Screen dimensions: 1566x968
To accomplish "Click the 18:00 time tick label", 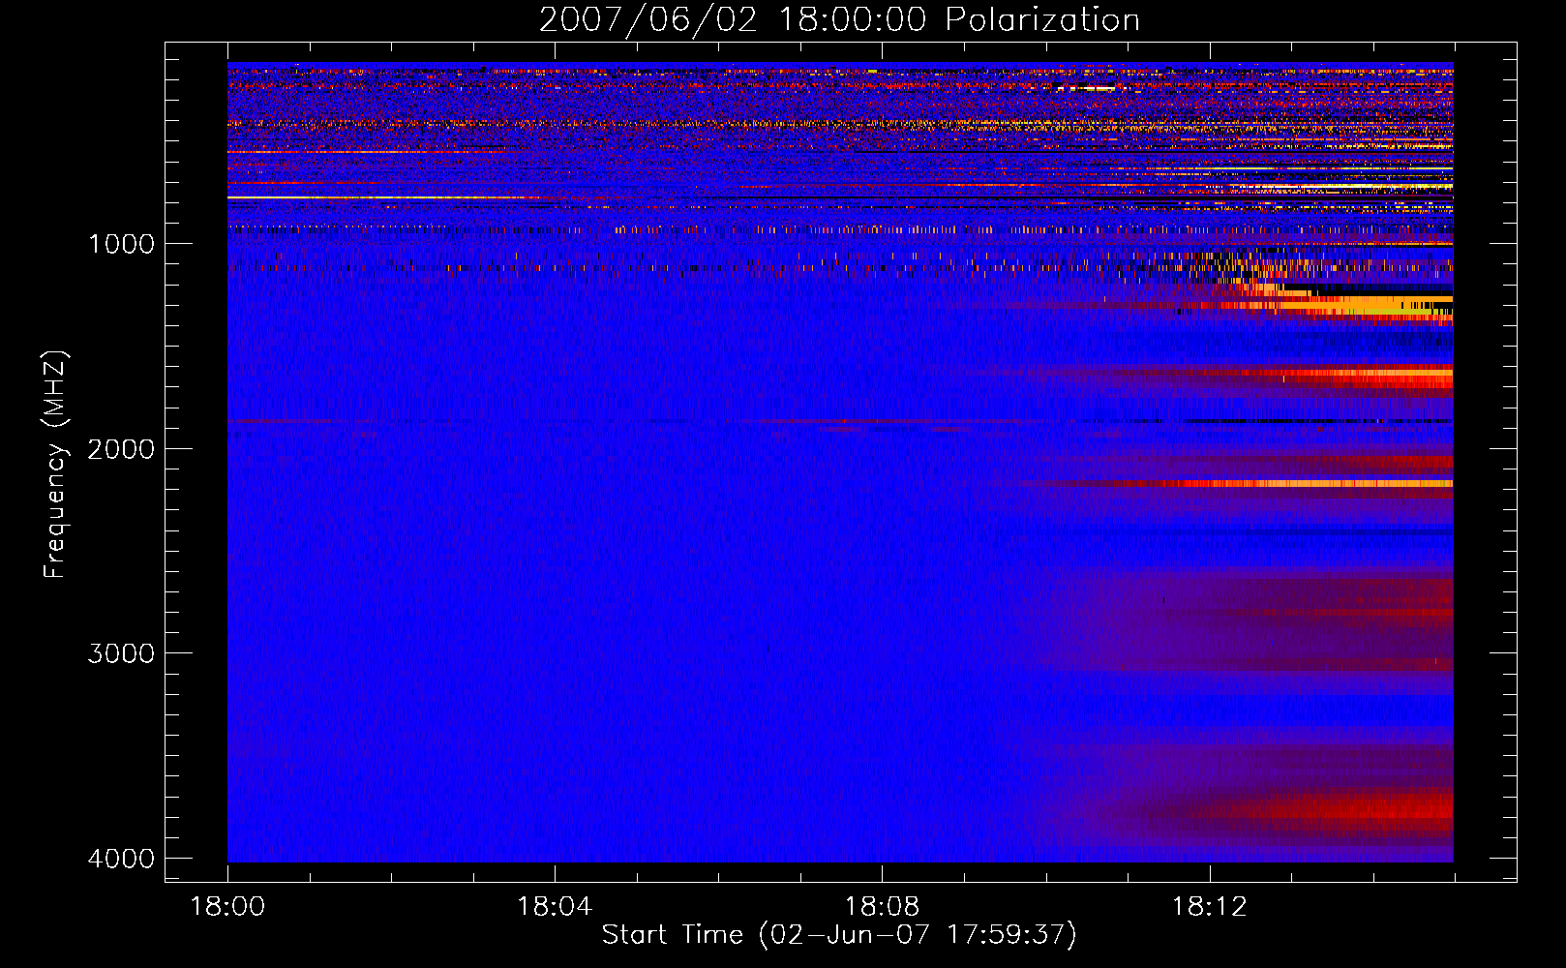I will 227,907.
